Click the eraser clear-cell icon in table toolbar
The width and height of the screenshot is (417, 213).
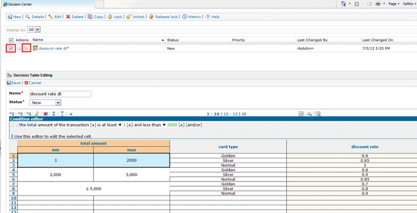click(x=37, y=114)
